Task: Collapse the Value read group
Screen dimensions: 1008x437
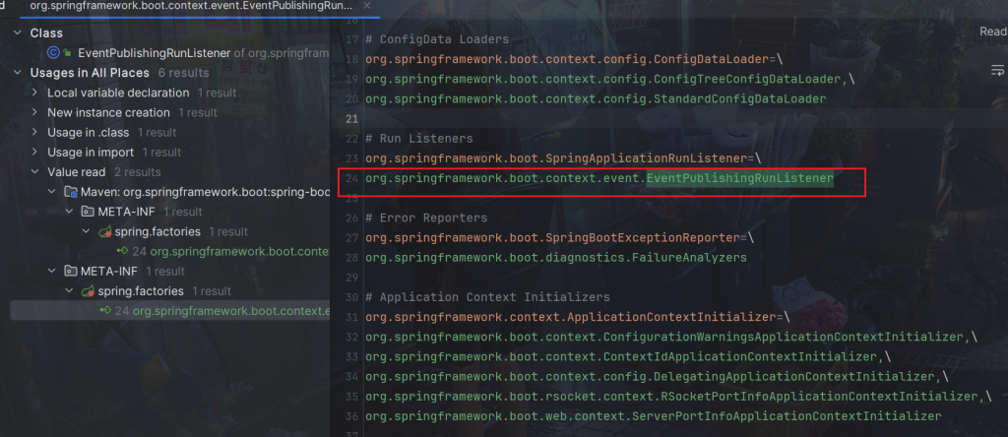Action: (x=35, y=172)
